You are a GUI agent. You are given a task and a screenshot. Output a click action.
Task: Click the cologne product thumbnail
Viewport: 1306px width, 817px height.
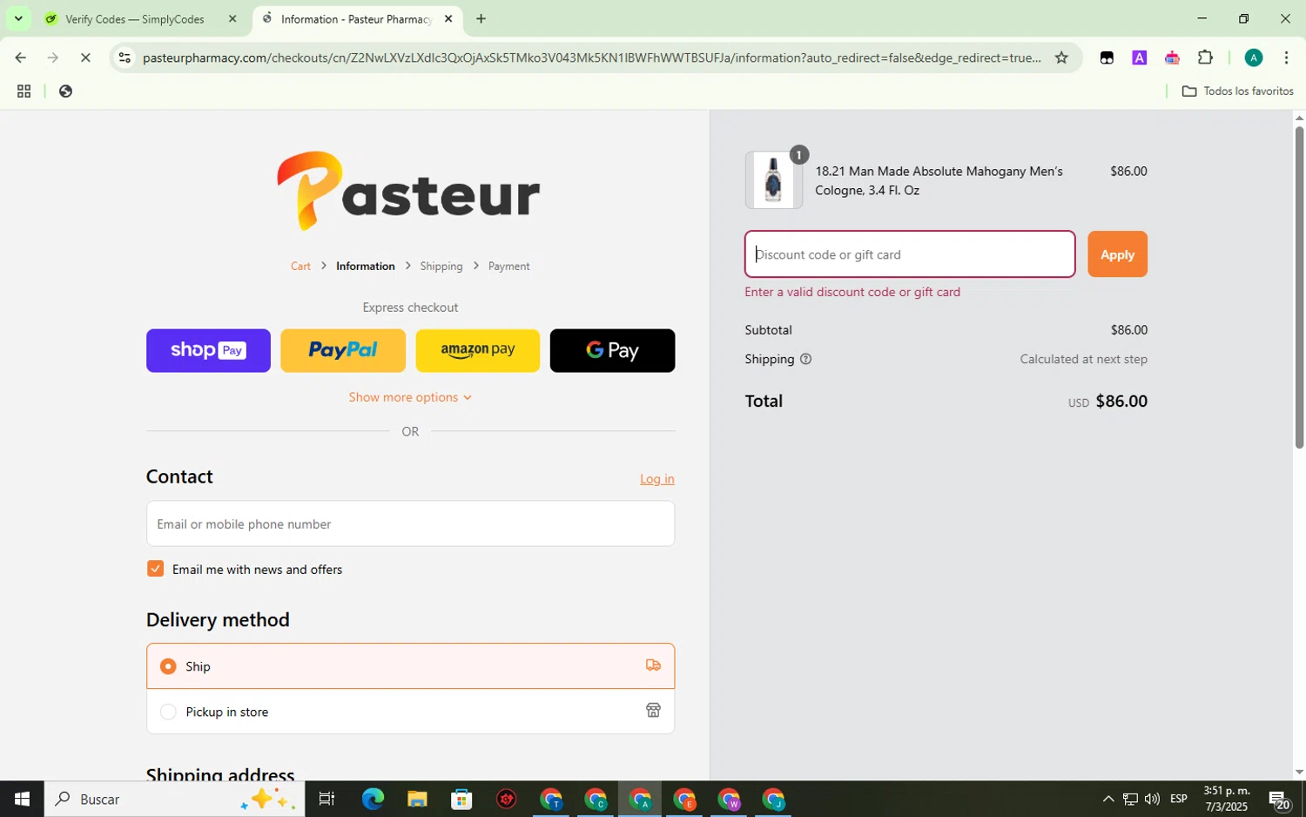(773, 180)
